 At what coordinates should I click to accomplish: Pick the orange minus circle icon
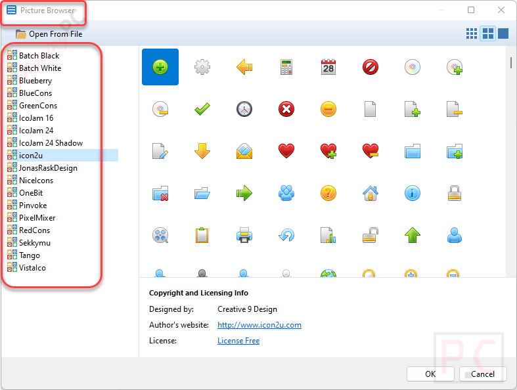click(328, 109)
